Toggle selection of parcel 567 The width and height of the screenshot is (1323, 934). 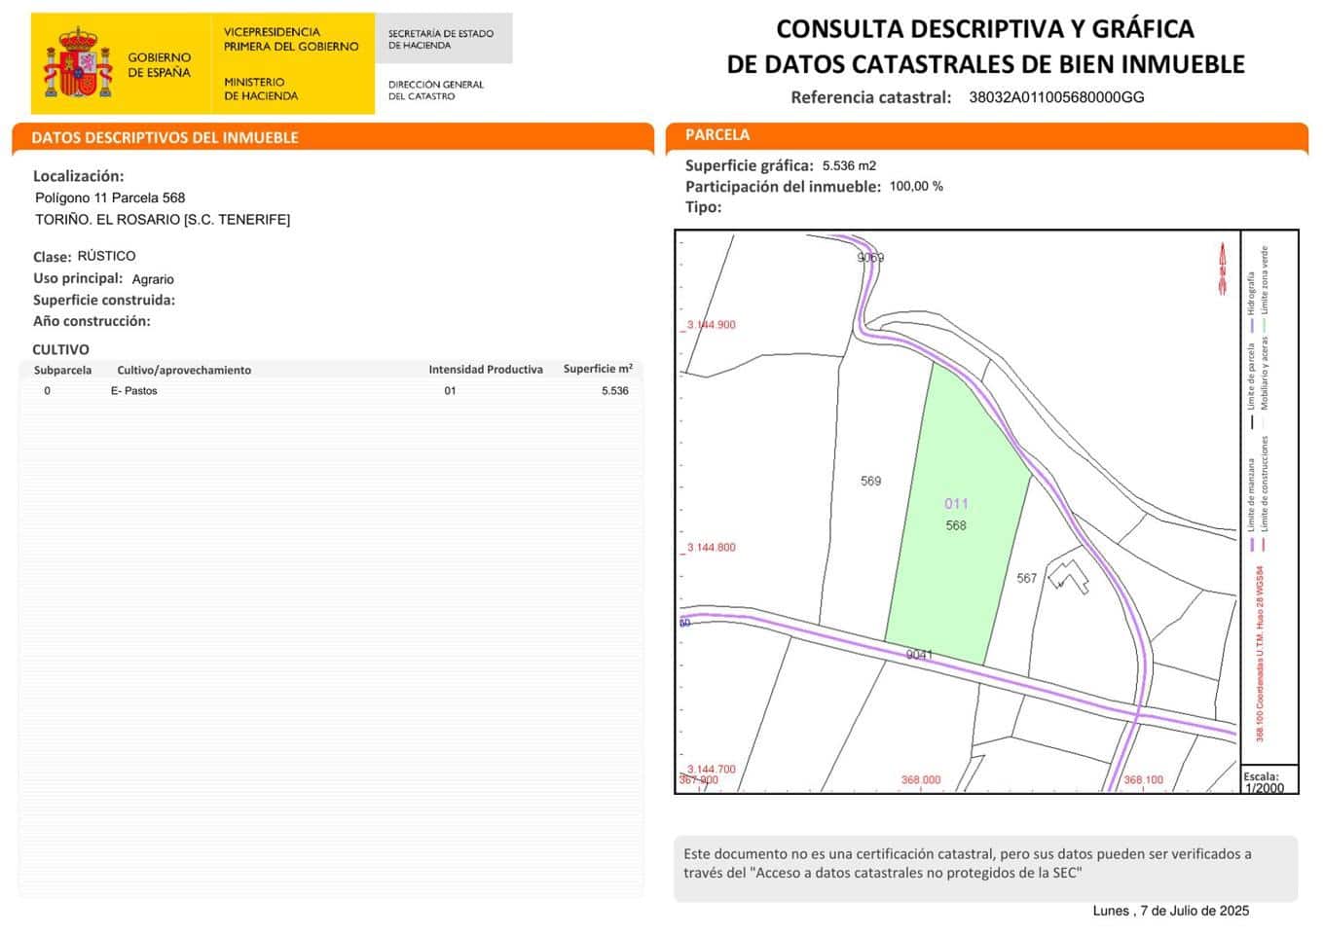(x=1027, y=579)
